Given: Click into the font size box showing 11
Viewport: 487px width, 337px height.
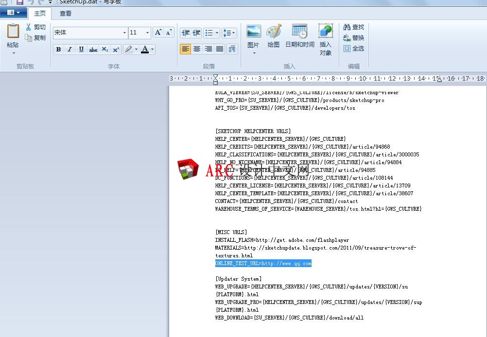Looking at the screenshot, I should pos(137,33).
